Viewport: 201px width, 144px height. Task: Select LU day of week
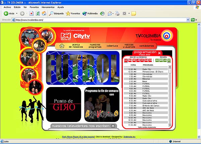coord(126,60)
